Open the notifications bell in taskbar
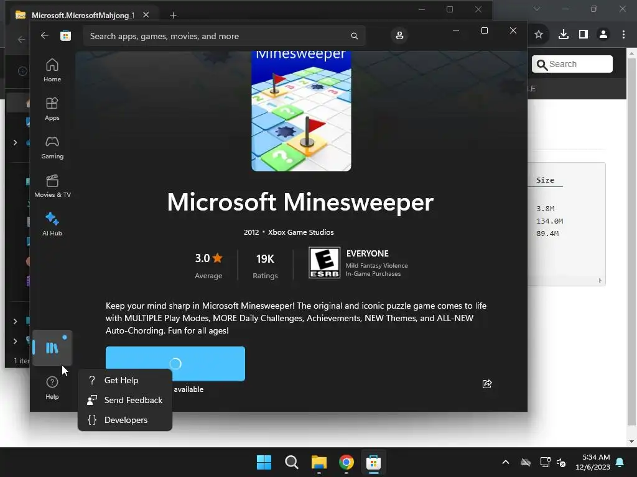Viewport: 637px width, 477px height. coord(620,462)
